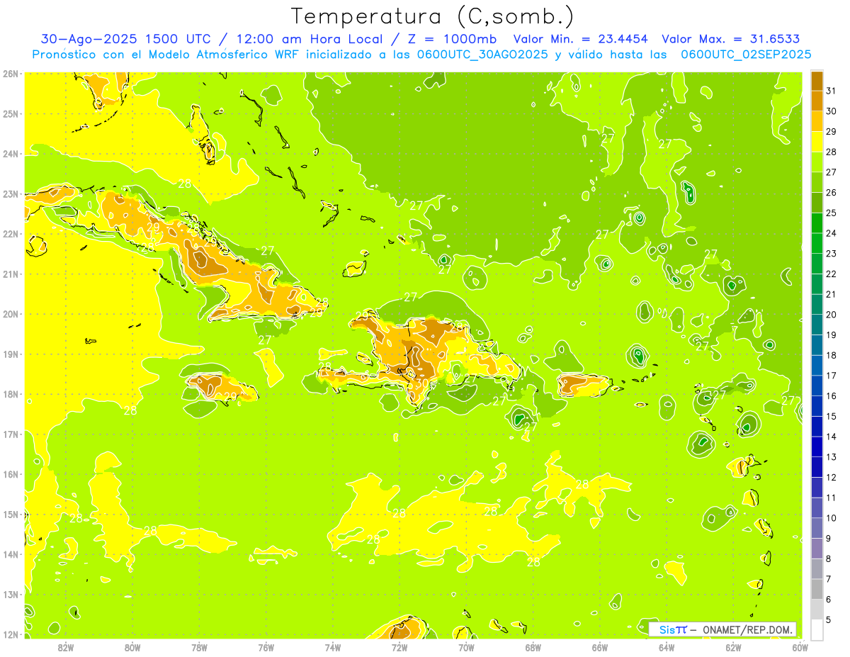Image resolution: width=850 pixels, height=657 pixels.
Task: Click the latitude axis label "24N"
Action: click(x=11, y=154)
